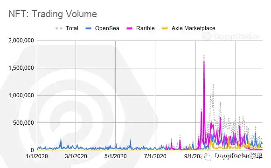Click the OpenSea blue legend swatch
The image size is (271, 168).
coord(88,28)
